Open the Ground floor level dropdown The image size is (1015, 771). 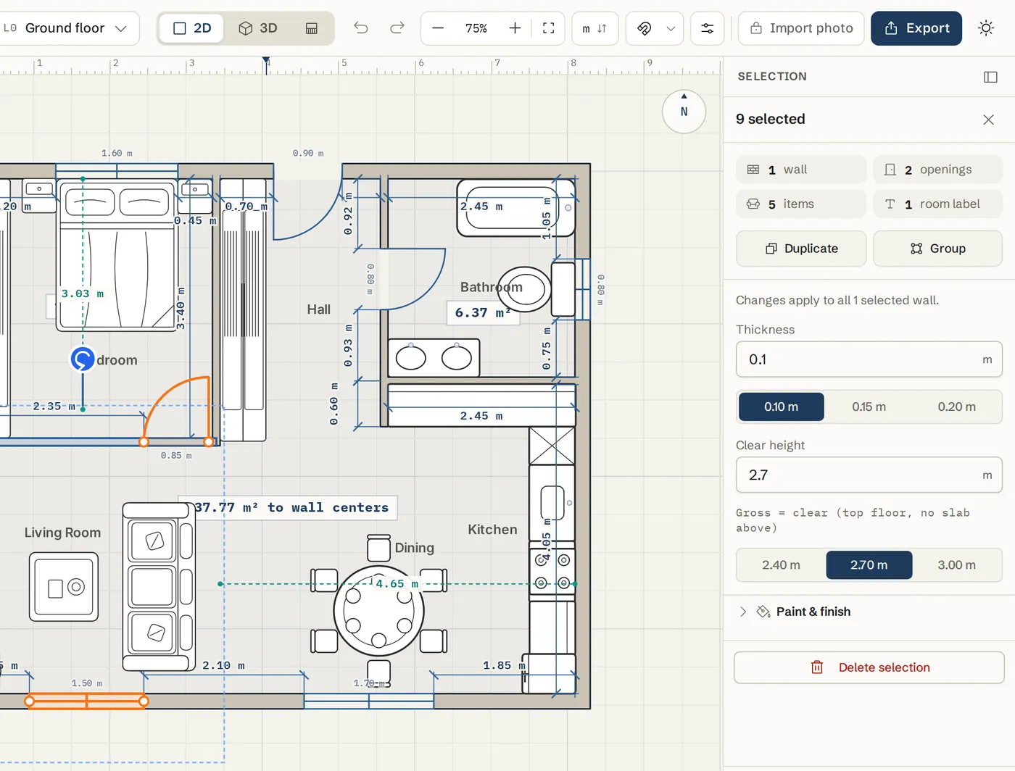(x=70, y=28)
